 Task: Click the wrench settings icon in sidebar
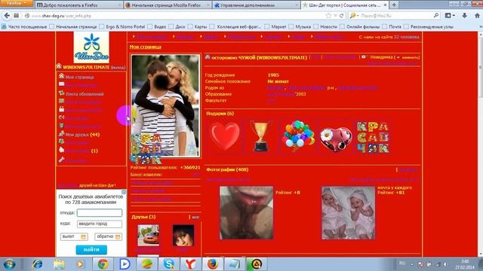(61, 160)
